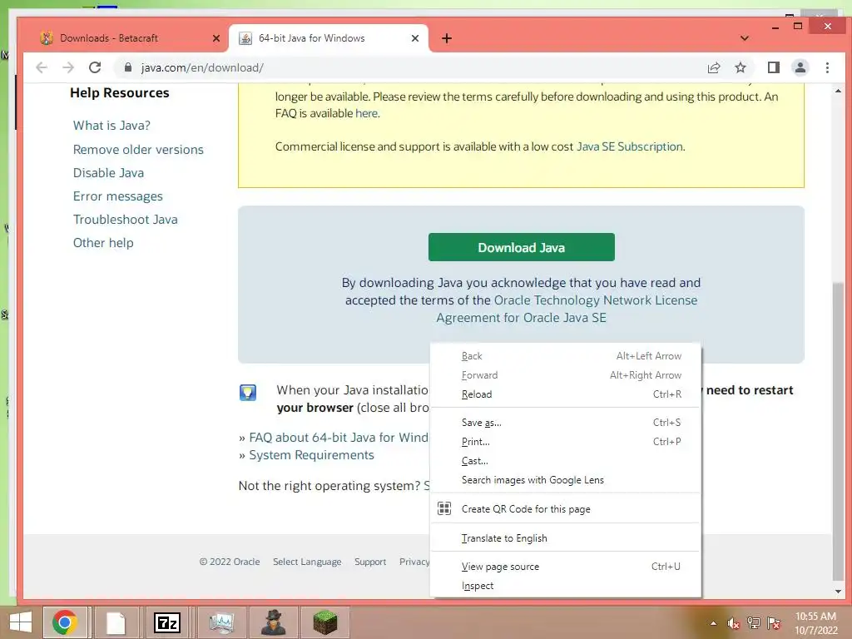The height and width of the screenshot is (639, 852).
Task: Open Chrome from the taskbar
Action: click(65, 622)
